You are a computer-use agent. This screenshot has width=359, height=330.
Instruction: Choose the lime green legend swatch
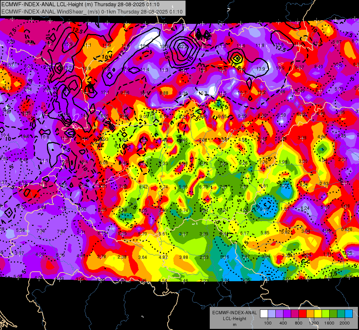[x=326, y=314]
